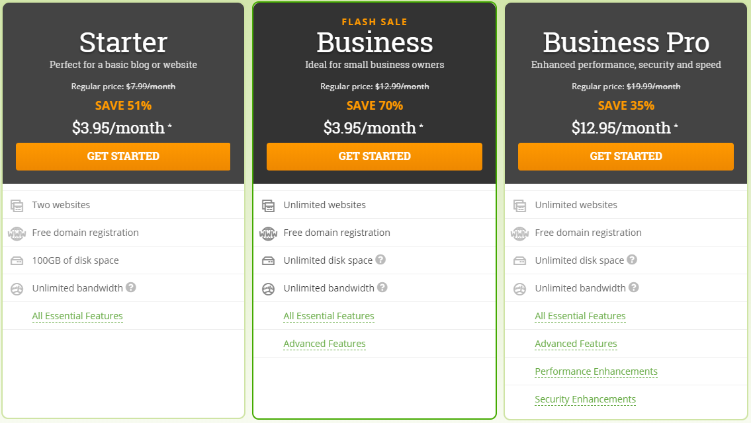Click the disk space icon in Business Pro plan

519,261
